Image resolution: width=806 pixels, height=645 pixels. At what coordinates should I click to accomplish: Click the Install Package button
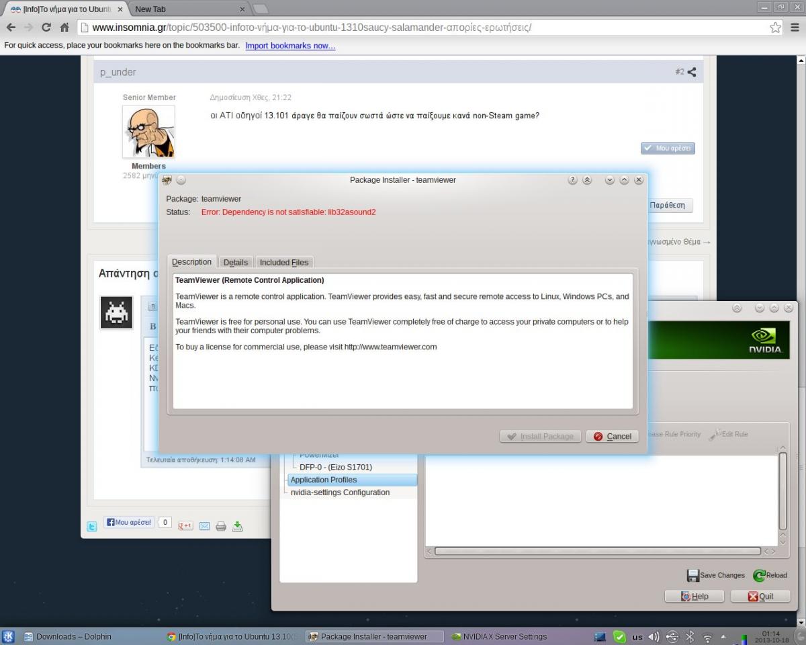pos(541,436)
